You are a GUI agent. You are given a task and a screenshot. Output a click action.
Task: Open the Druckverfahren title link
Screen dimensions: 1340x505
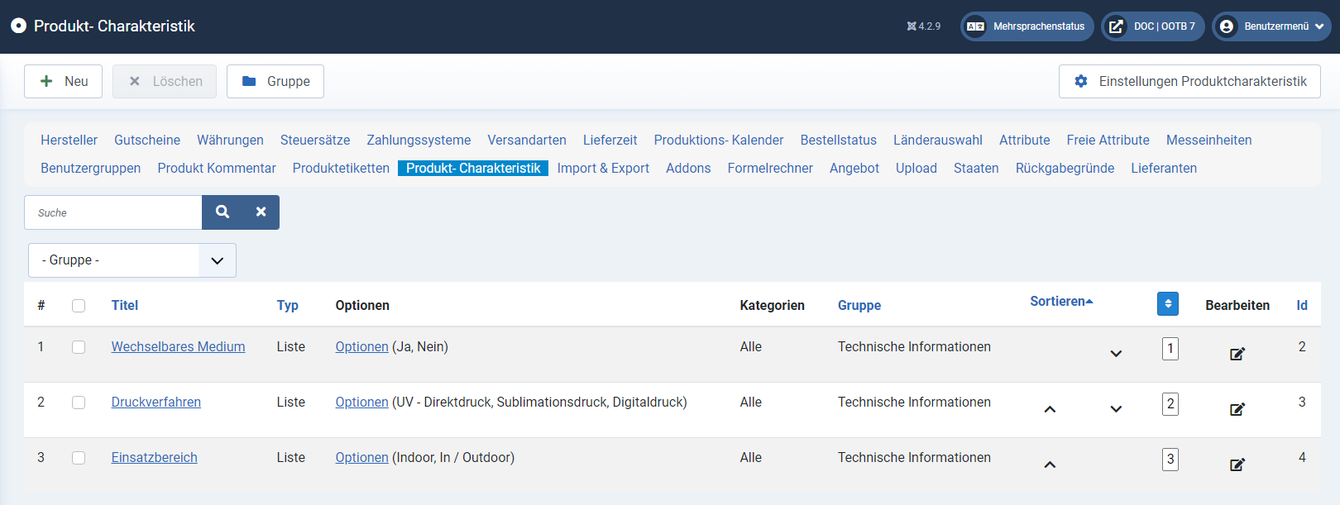tap(156, 403)
